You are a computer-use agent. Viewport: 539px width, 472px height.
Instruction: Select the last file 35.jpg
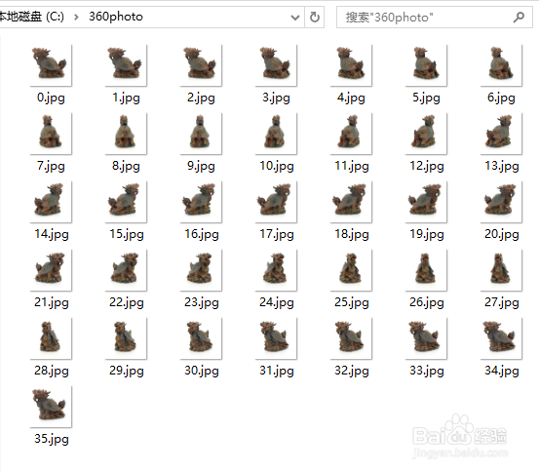click(x=51, y=407)
